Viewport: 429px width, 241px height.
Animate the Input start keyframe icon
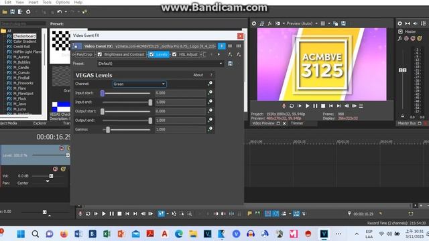point(210,92)
